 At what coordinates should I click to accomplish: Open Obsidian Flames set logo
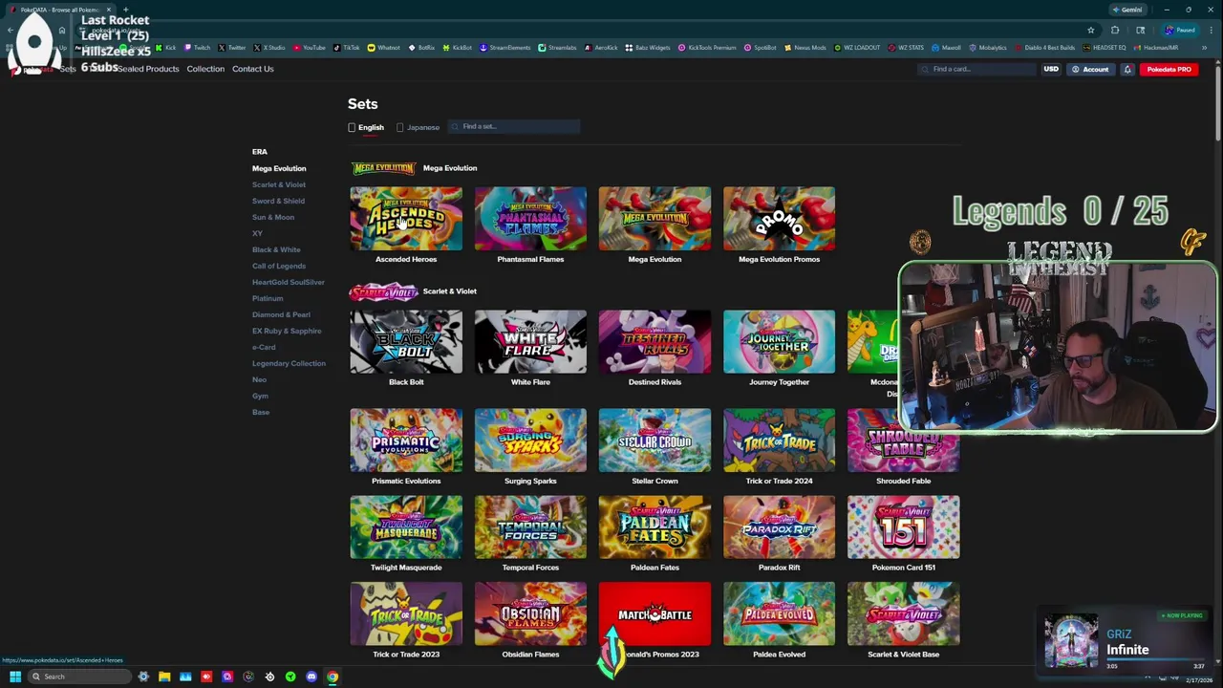pos(530,614)
